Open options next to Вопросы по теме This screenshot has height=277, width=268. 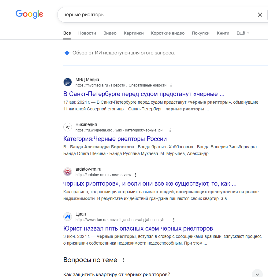(x=124, y=260)
